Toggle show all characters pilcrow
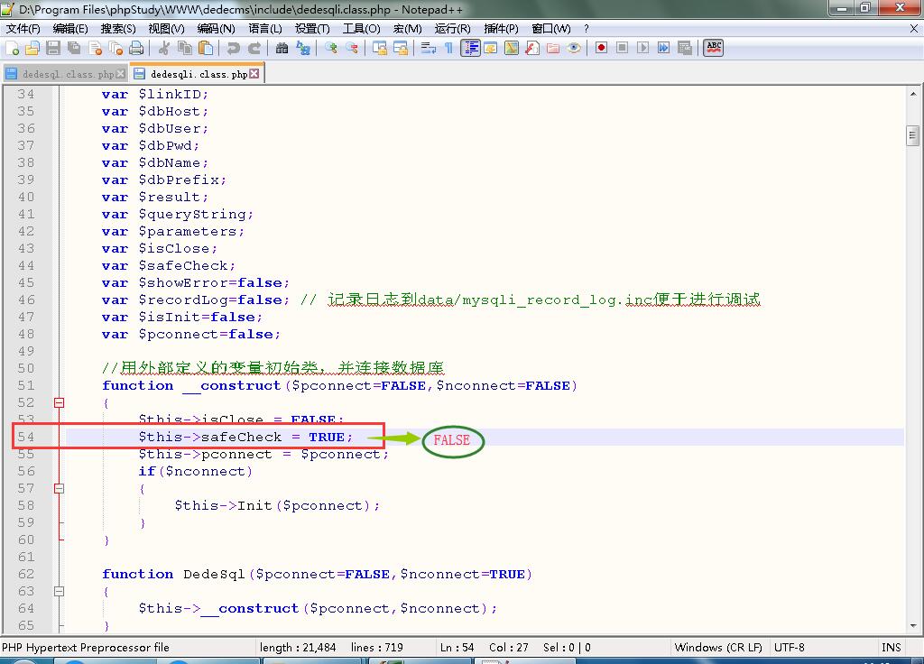The width and height of the screenshot is (924, 664). [x=448, y=48]
